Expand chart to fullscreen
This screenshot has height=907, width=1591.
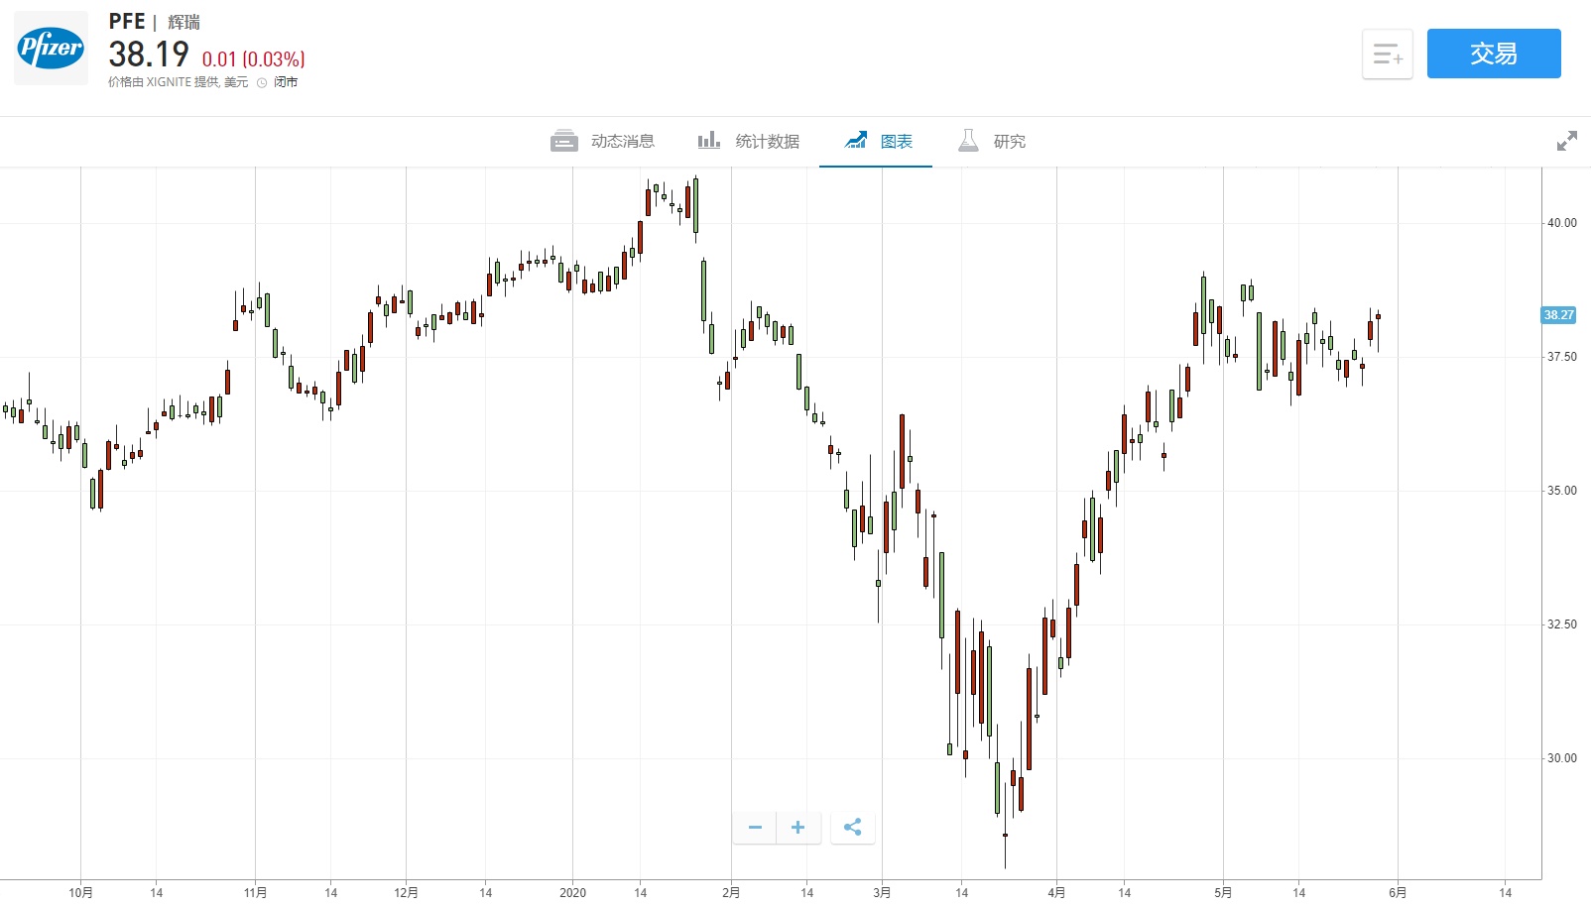1566,142
